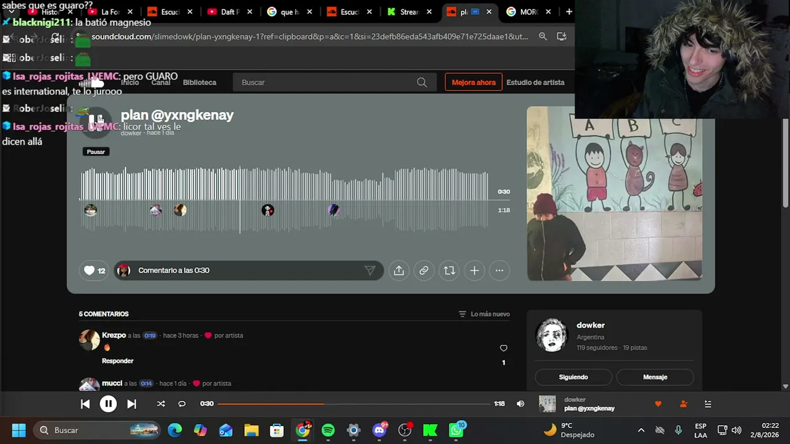This screenshot has height=444, width=790.
Task: Open Spotify from the taskbar
Action: click(x=328, y=430)
